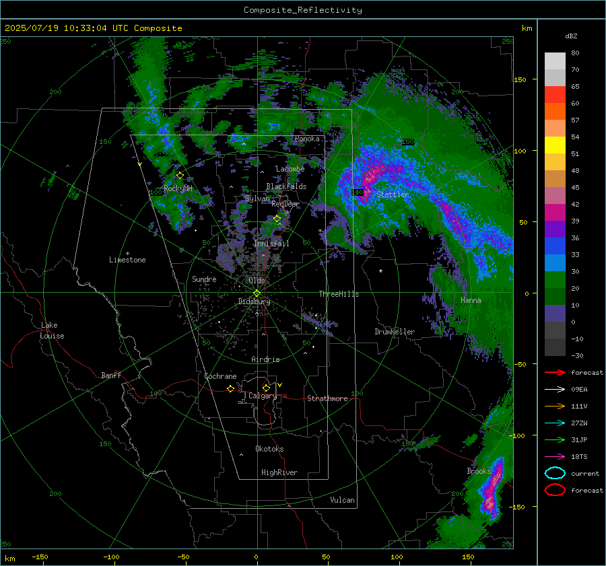Screen dimensions: 606x566
Task: Click the magenta 18TS arrow in legend
Action: point(555,457)
